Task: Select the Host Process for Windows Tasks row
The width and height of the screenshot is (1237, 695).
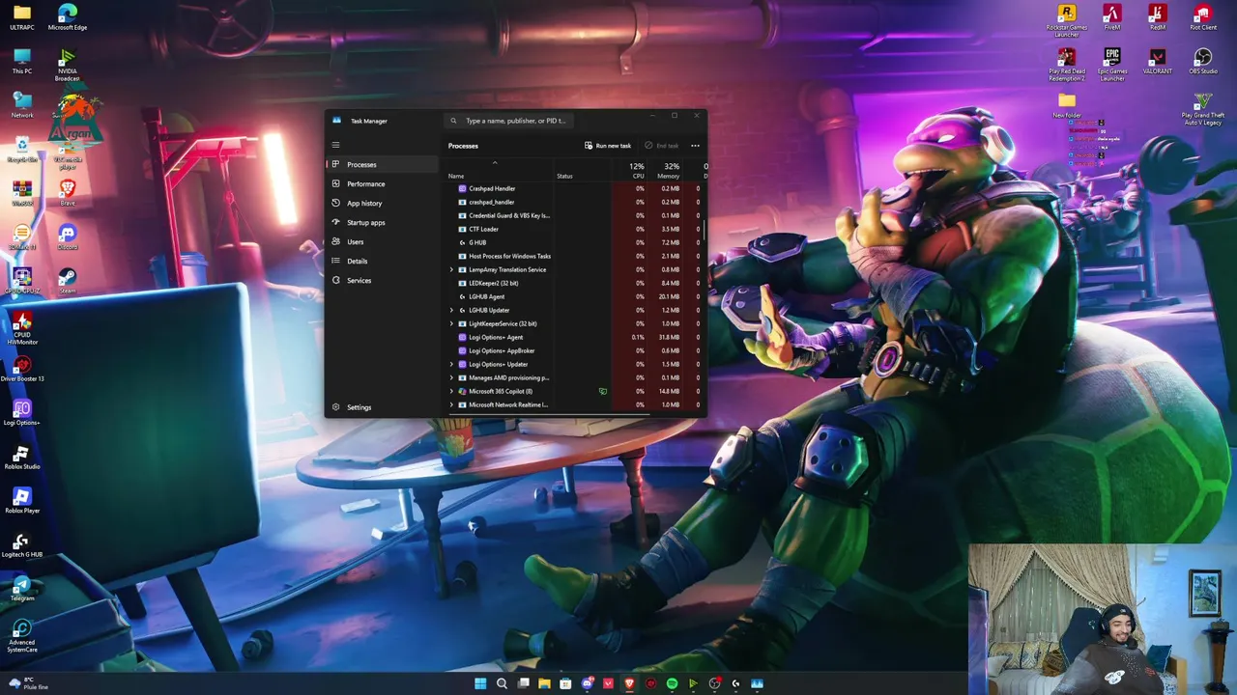Action: [x=574, y=256]
